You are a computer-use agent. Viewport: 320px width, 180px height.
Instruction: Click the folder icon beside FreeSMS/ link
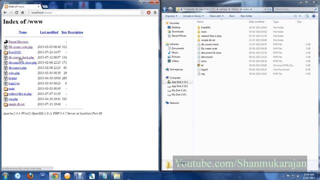click(x=5, y=52)
